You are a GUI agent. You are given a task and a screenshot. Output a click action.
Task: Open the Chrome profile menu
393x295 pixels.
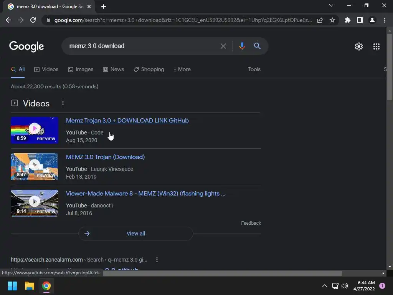372,20
